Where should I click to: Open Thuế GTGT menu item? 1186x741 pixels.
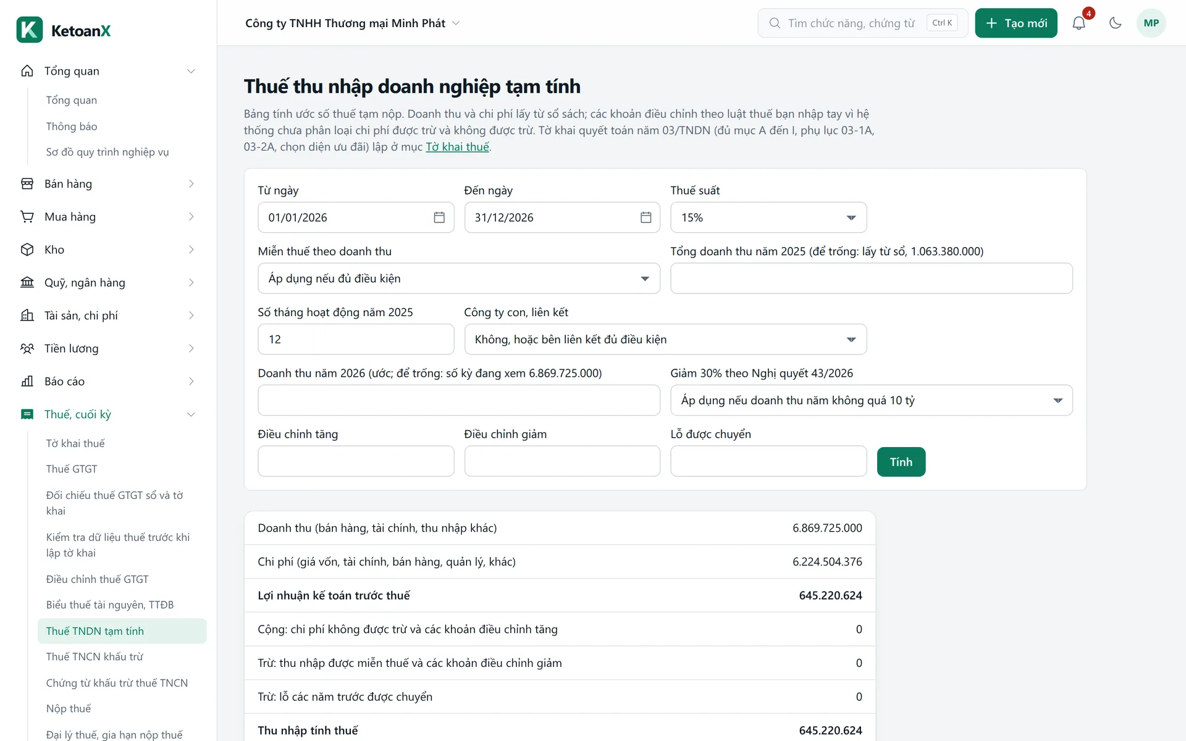tap(72, 469)
